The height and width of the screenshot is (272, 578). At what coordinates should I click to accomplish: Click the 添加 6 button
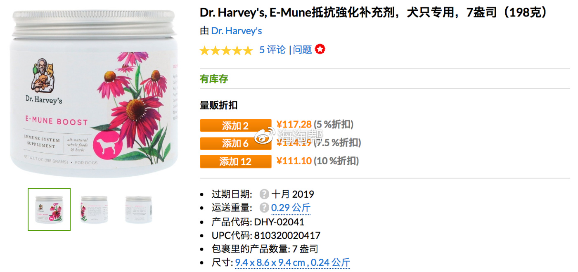[x=235, y=143]
